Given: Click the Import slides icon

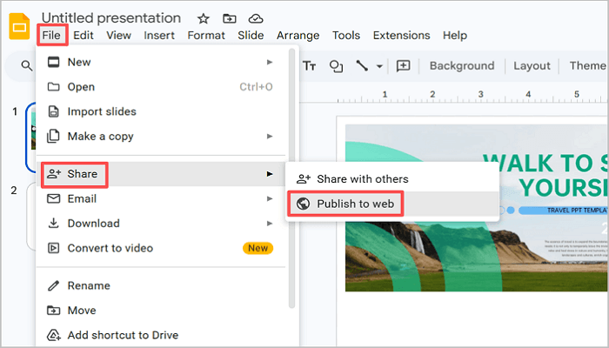Looking at the screenshot, I should [x=54, y=112].
